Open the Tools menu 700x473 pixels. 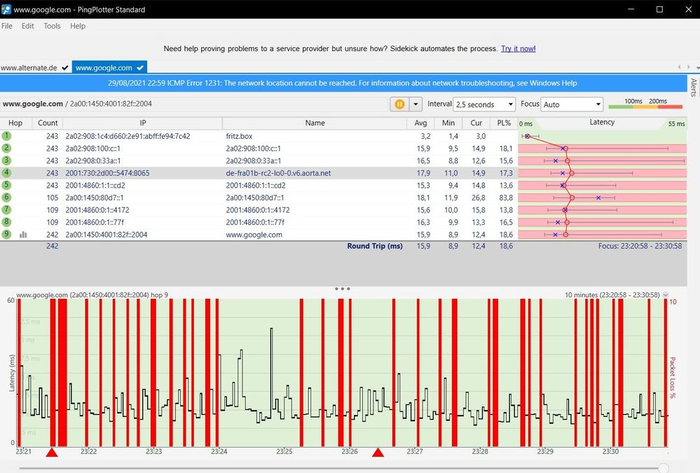coord(52,26)
